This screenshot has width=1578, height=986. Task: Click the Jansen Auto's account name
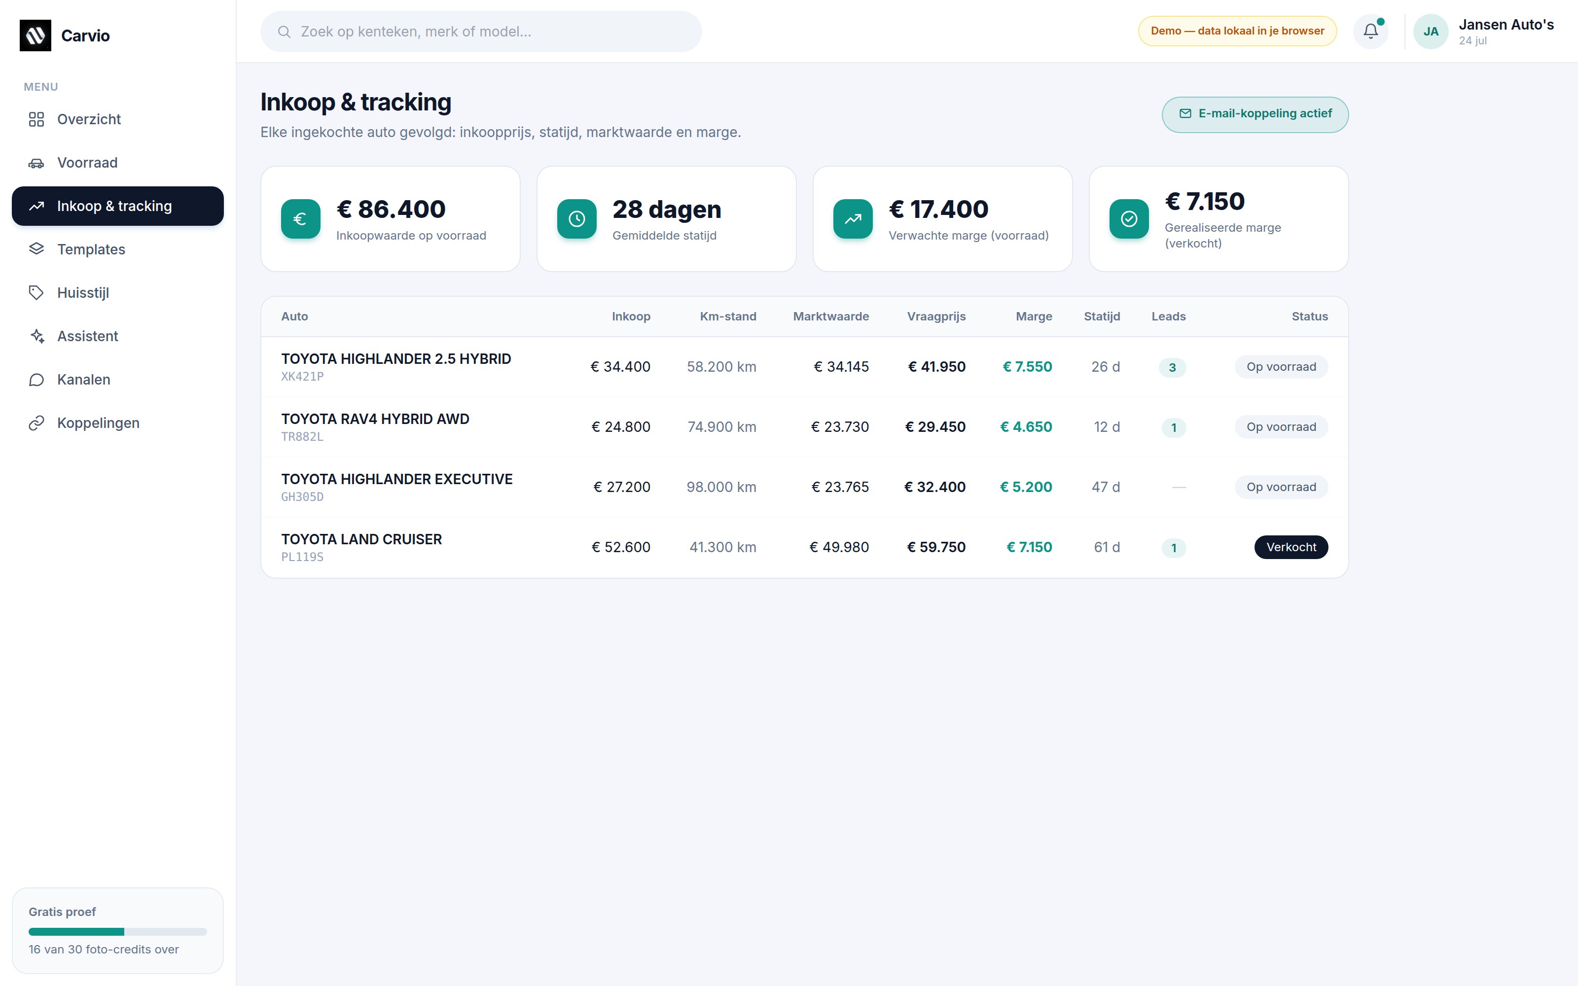1506,25
